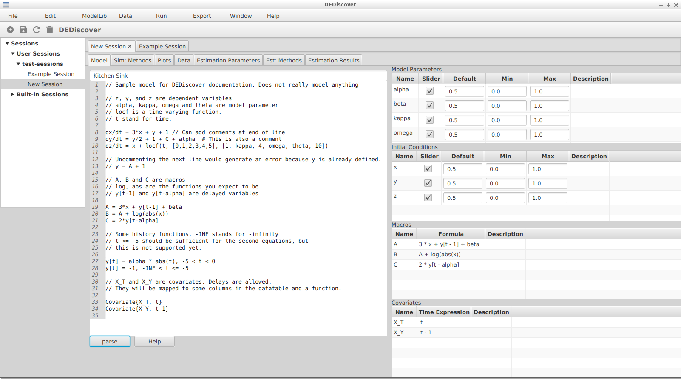Click Model Parameters Name column header

pyautogui.click(x=405, y=79)
